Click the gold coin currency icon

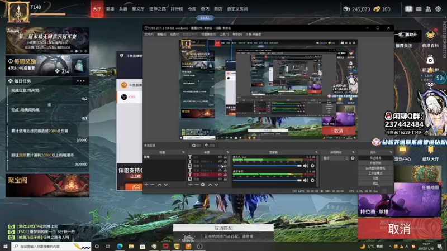[377, 9]
